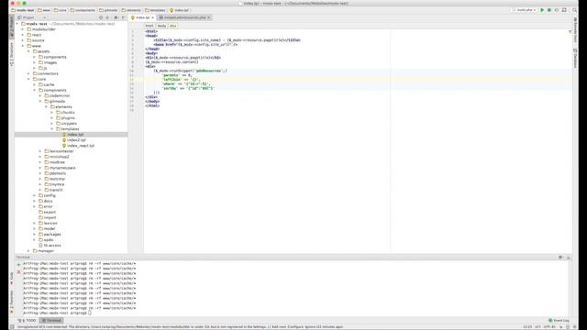Open new terminal session plus icon
The image size is (587, 330).
coord(18,265)
